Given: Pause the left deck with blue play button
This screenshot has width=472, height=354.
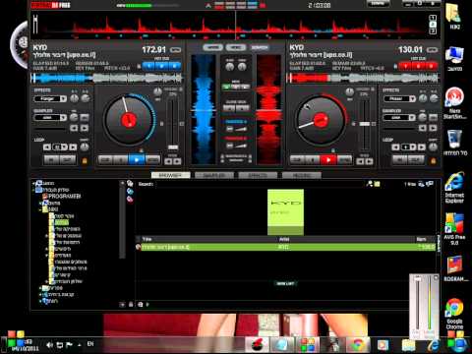Looking at the screenshot, I should pyautogui.click(x=137, y=160).
